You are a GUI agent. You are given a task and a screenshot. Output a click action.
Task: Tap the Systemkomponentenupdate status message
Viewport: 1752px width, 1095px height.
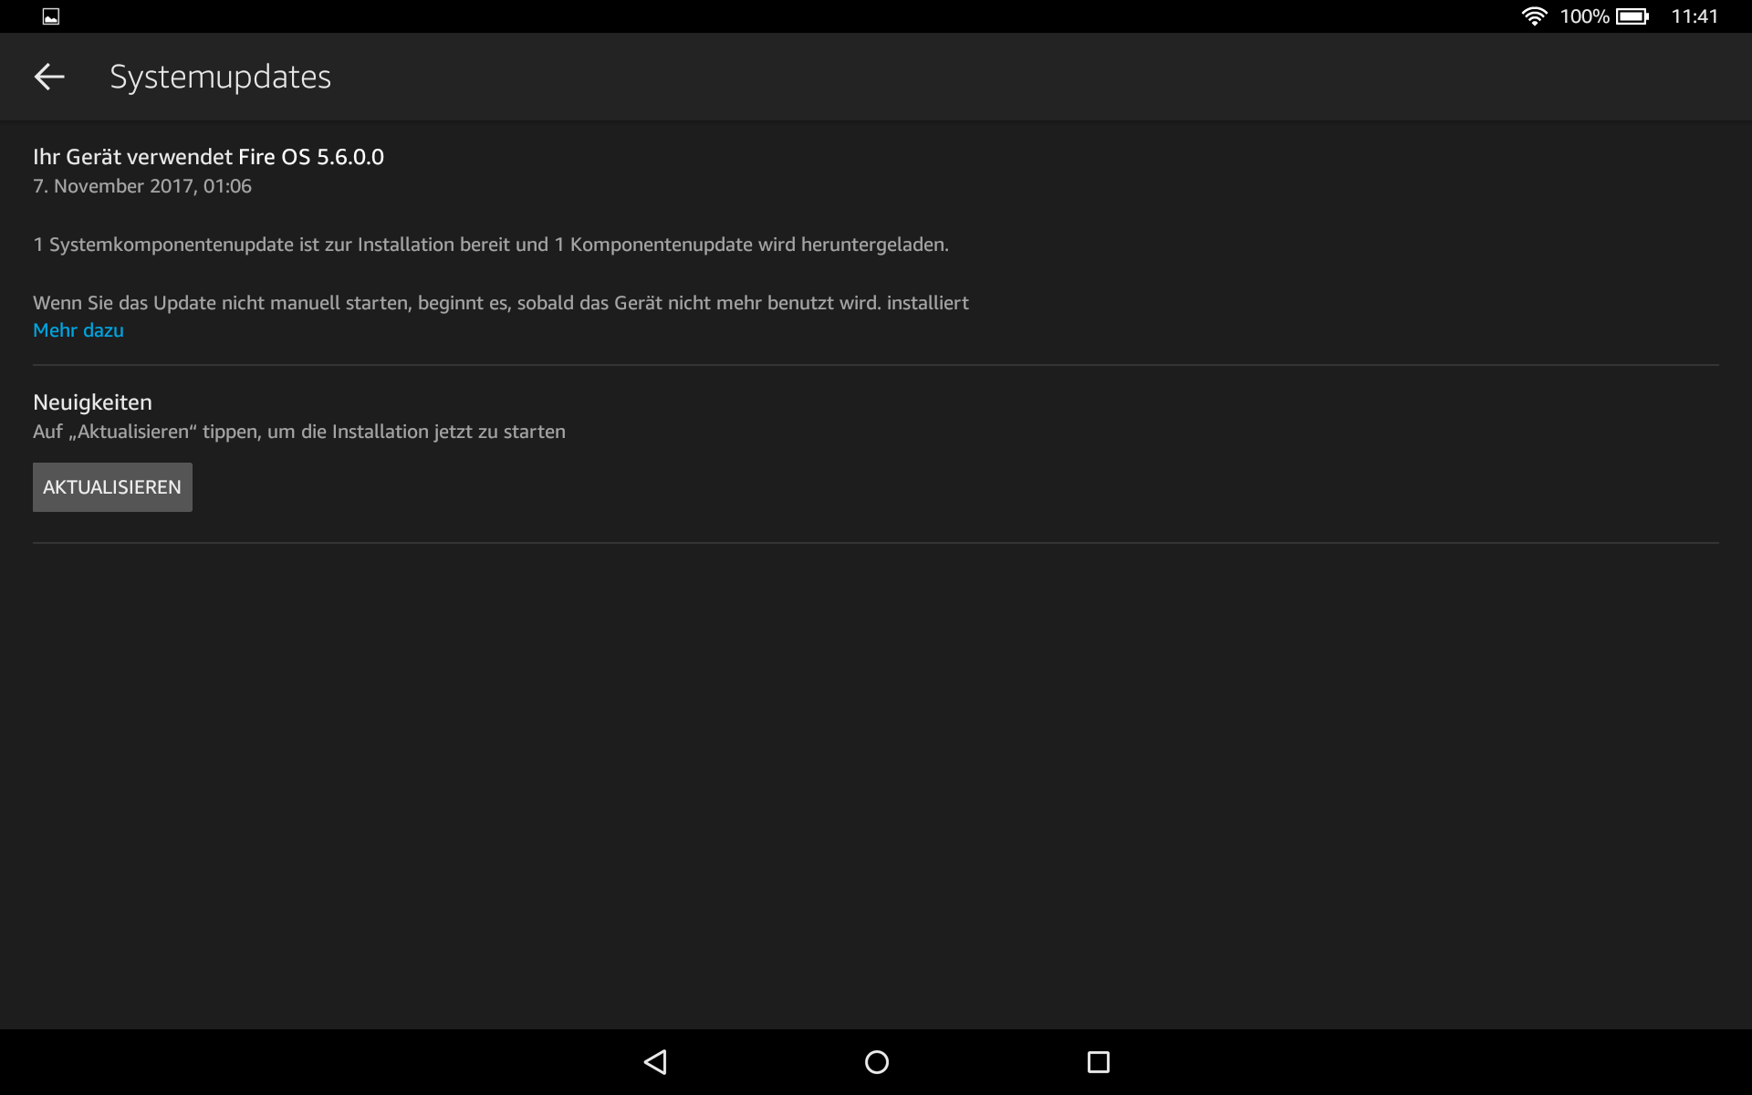click(x=491, y=245)
